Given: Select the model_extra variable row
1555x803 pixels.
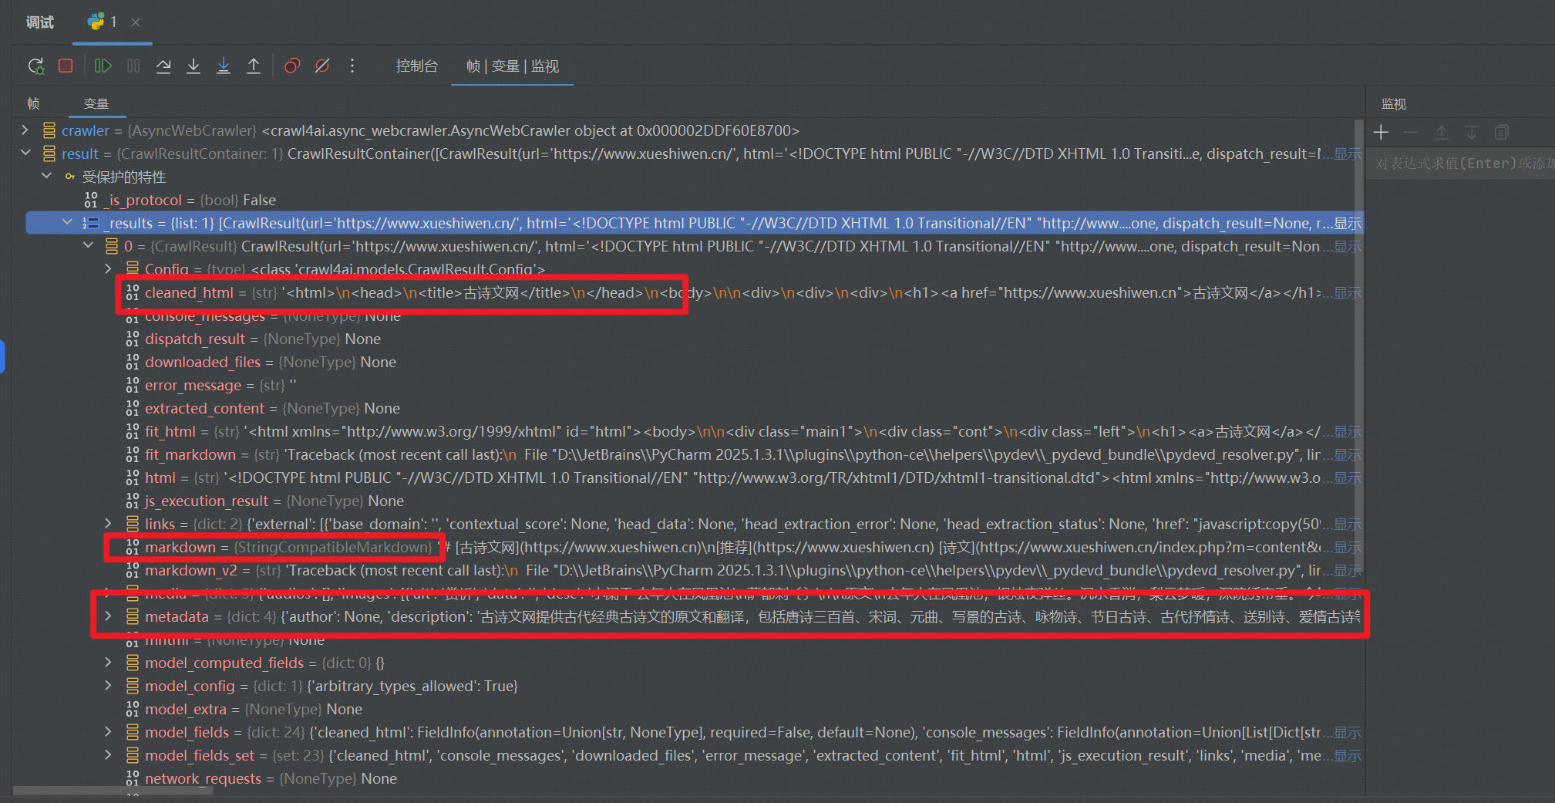Looking at the screenshot, I should coord(688,709).
